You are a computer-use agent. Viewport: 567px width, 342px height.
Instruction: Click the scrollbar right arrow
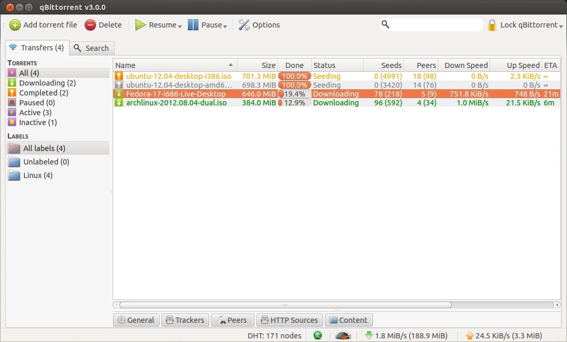pos(557,305)
